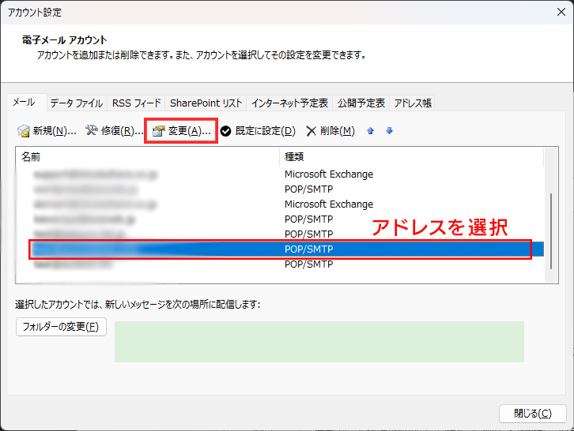Click the 種類 column header

[411, 157]
